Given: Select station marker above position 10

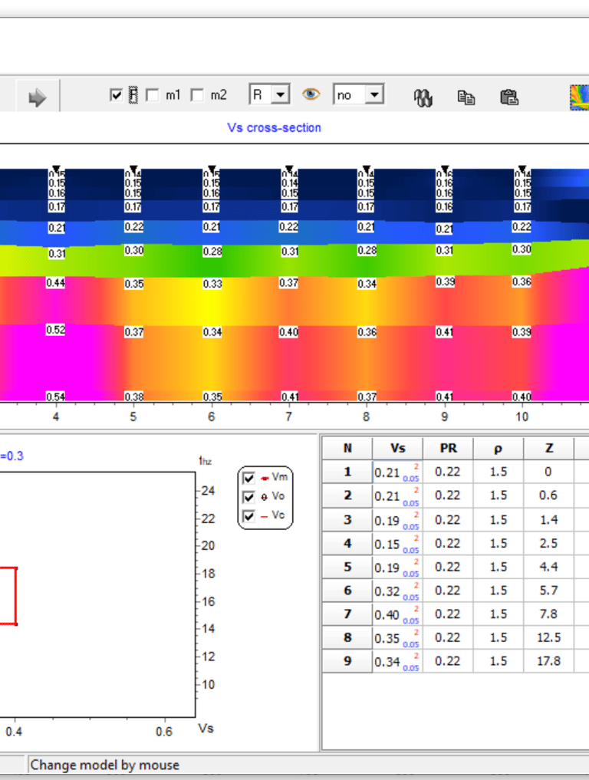Looking at the screenshot, I should coord(522,169).
